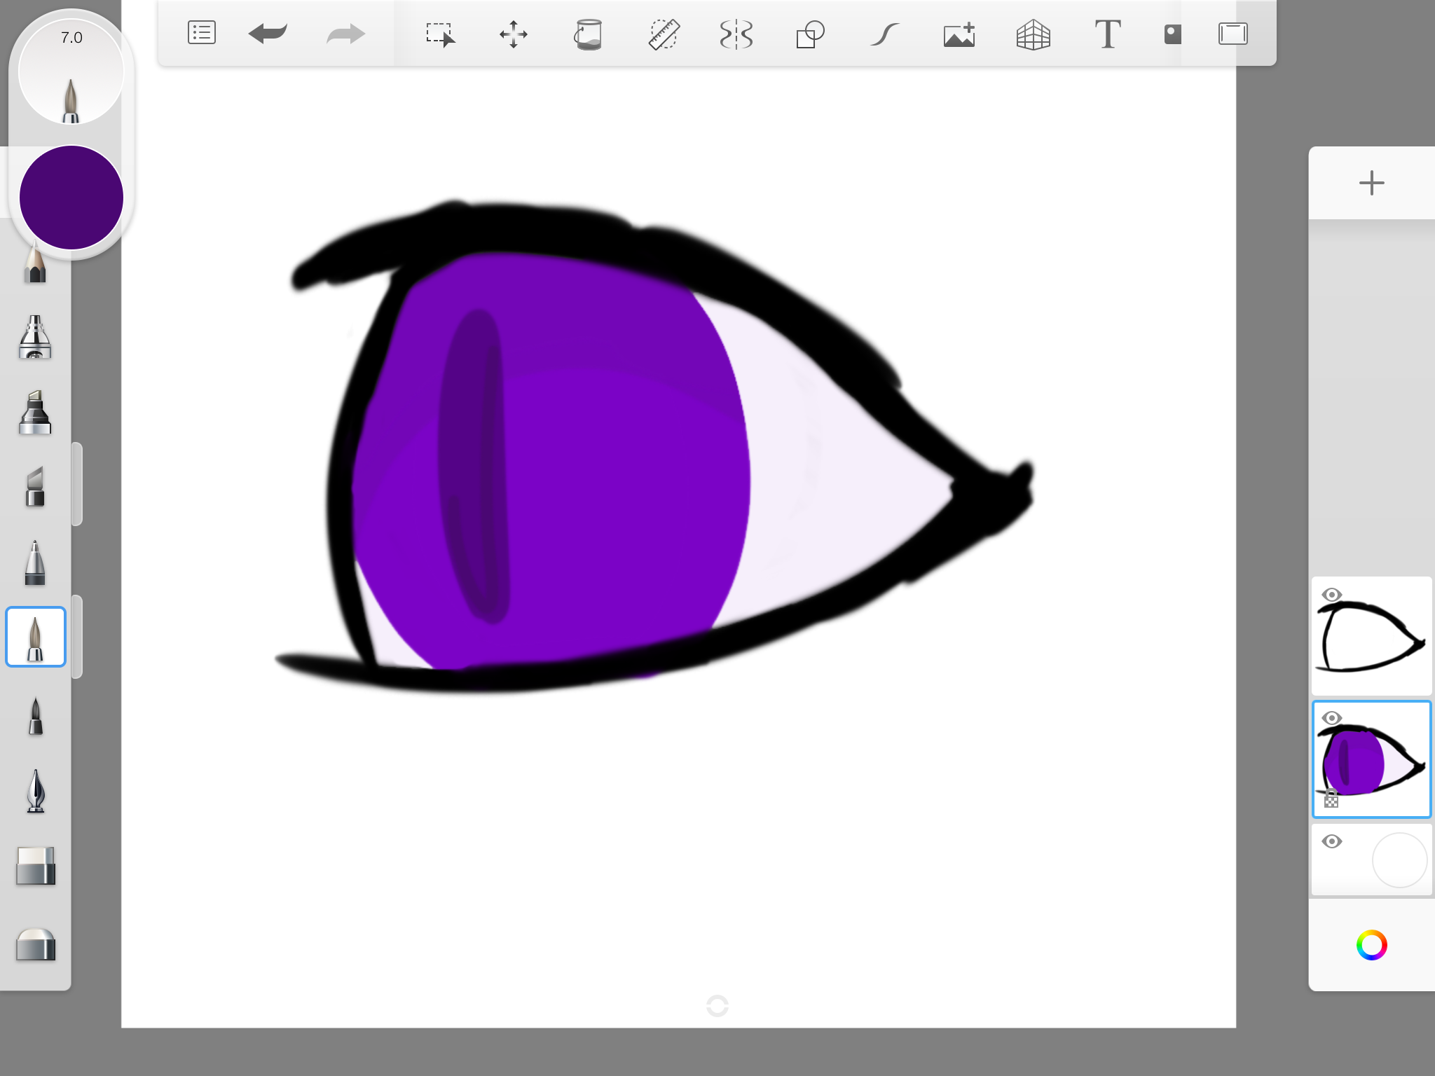Open the perspective guides tool

pyautogui.click(x=1034, y=34)
